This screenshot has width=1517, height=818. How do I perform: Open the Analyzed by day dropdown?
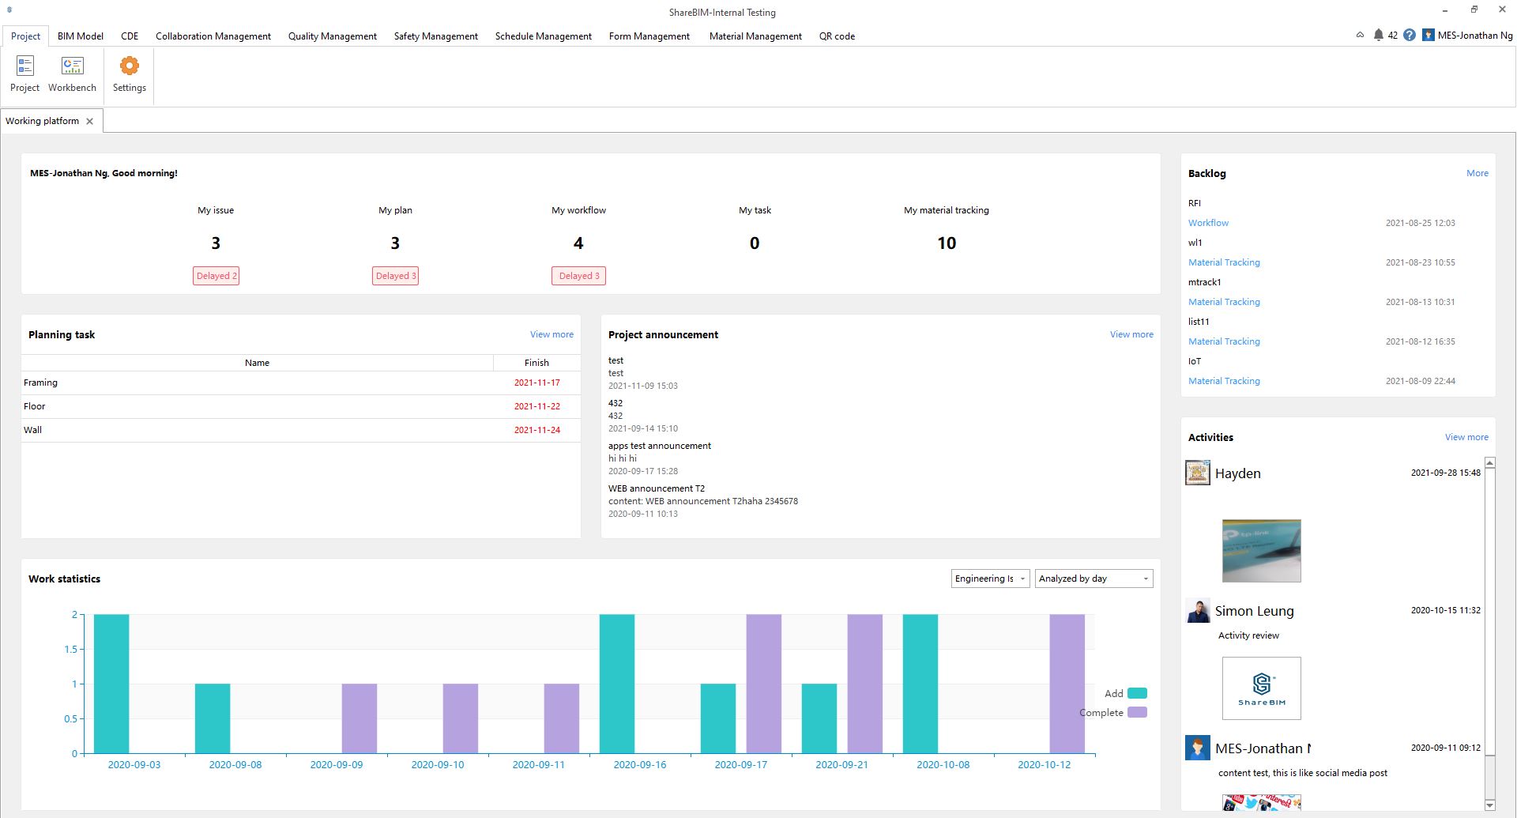[x=1094, y=579]
